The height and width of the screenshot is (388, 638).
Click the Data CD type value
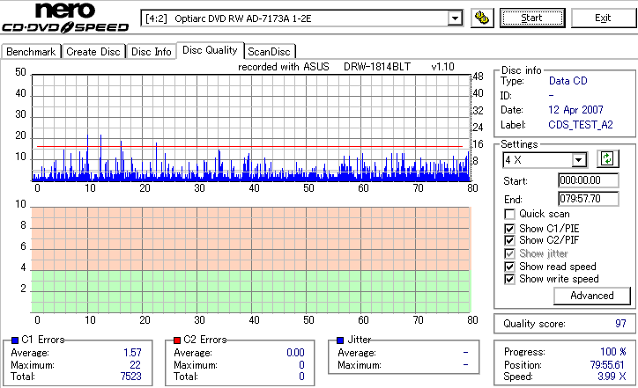click(x=568, y=81)
